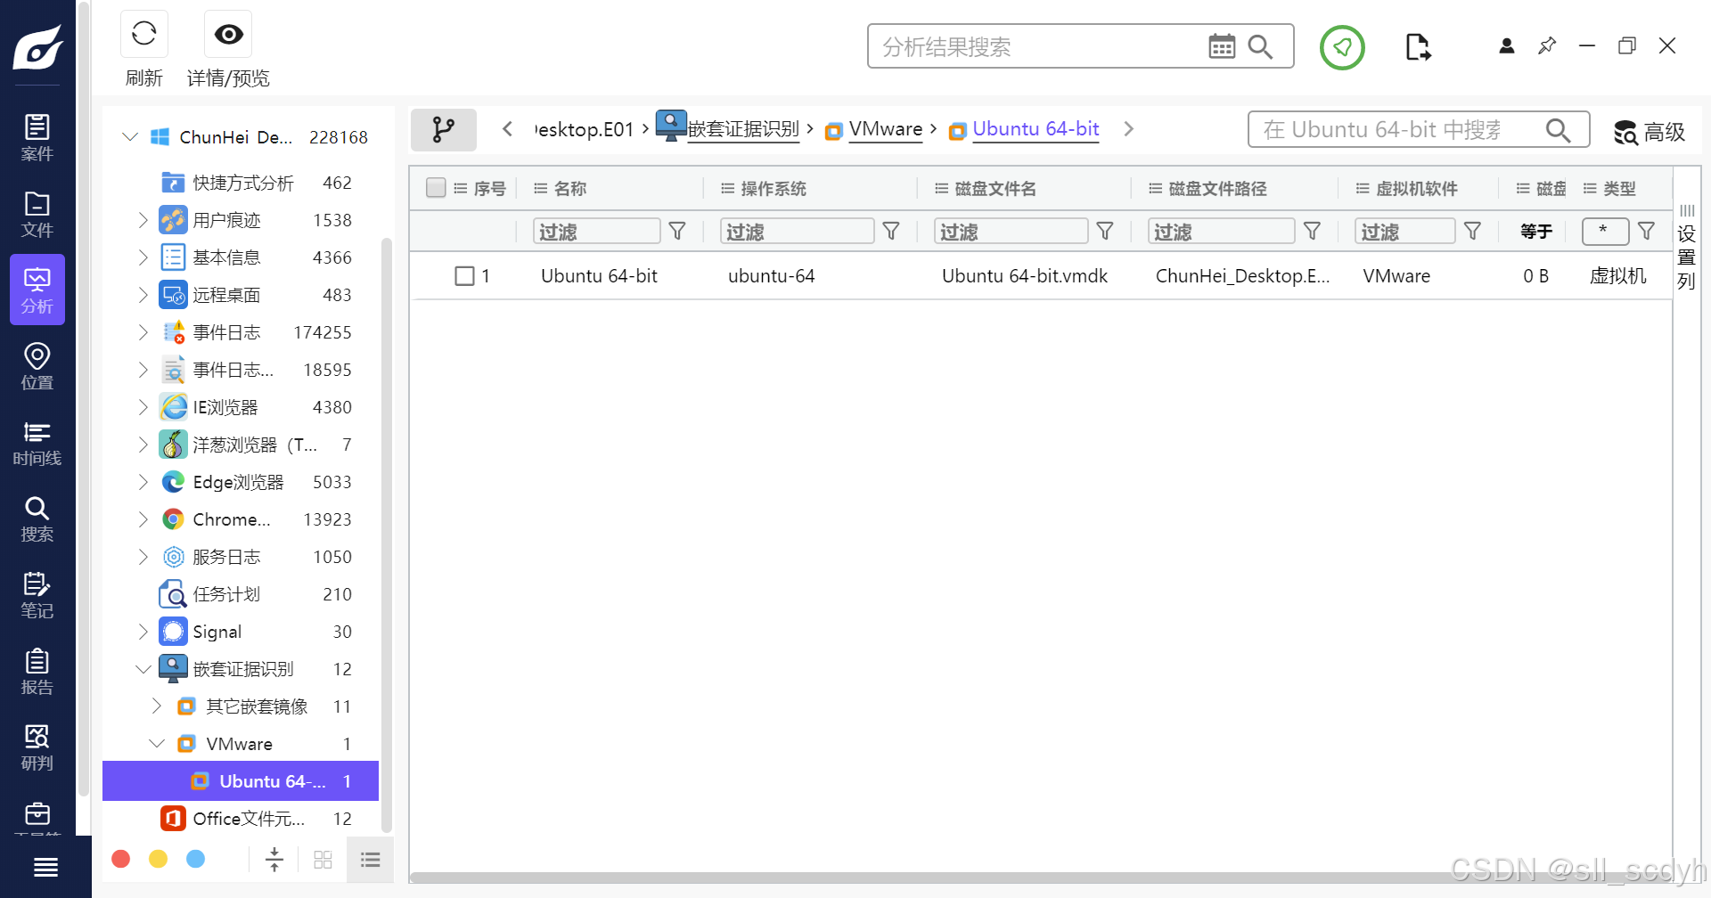Collapse the ChunHei De... root node
The height and width of the screenshot is (898, 1711).
[x=130, y=137]
